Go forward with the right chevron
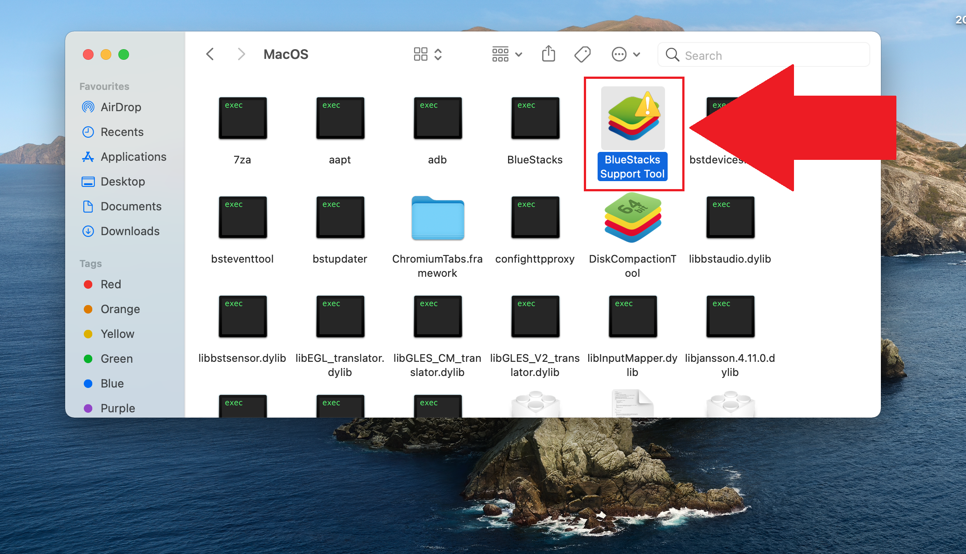This screenshot has height=554, width=966. 241,54
